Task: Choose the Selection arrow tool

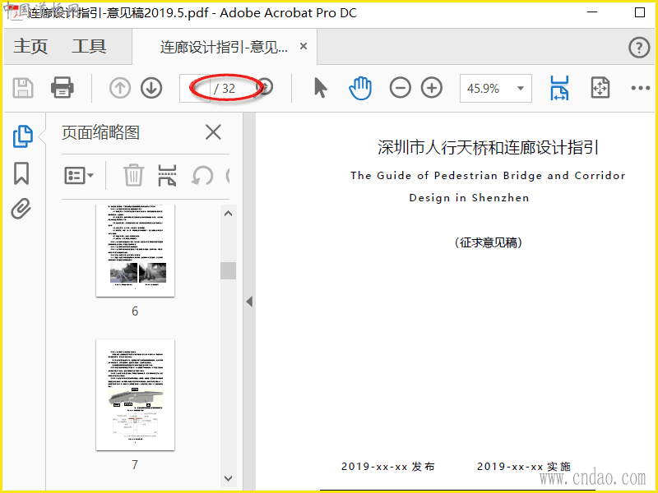Action: coord(320,88)
